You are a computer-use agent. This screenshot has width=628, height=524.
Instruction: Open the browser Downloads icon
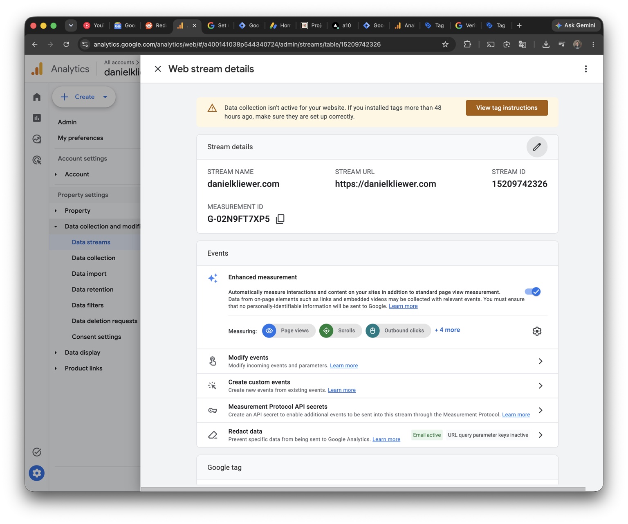click(546, 44)
